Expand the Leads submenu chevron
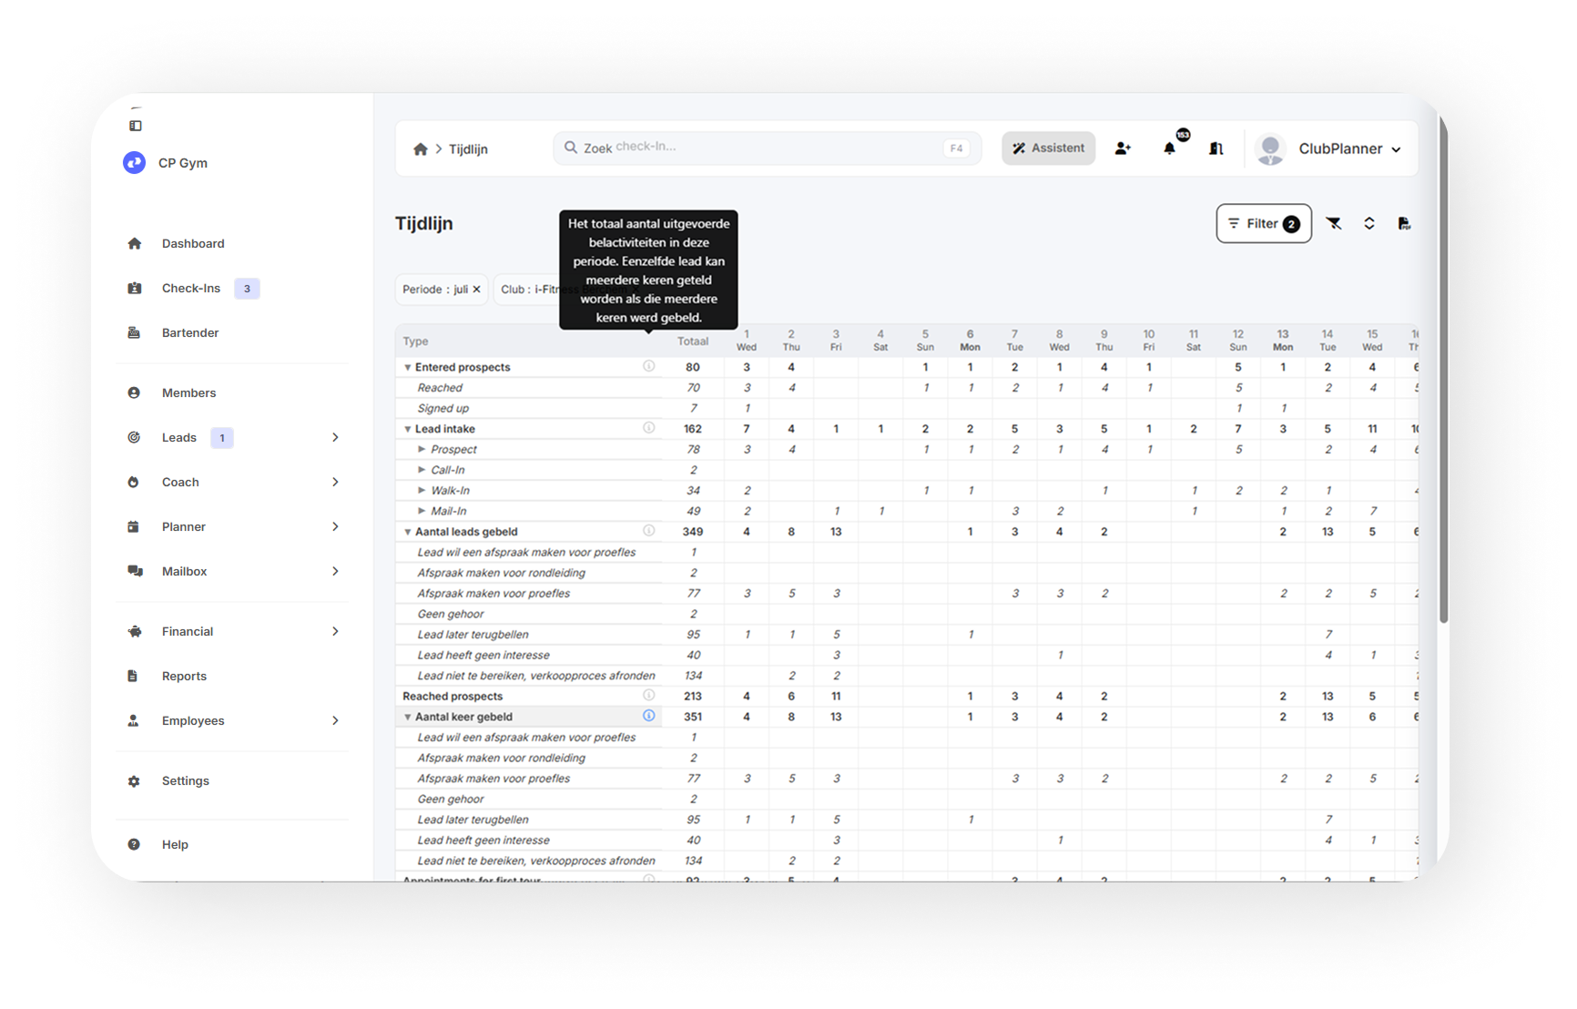Viewport: 1577px width, 1009px height. tap(335, 437)
